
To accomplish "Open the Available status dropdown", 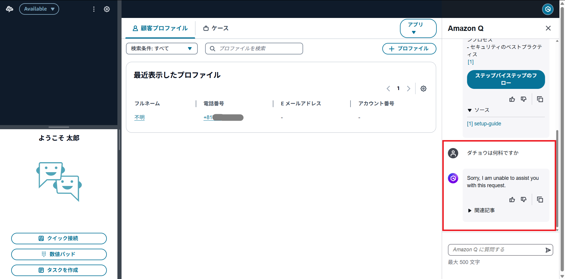I will [39, 9].
